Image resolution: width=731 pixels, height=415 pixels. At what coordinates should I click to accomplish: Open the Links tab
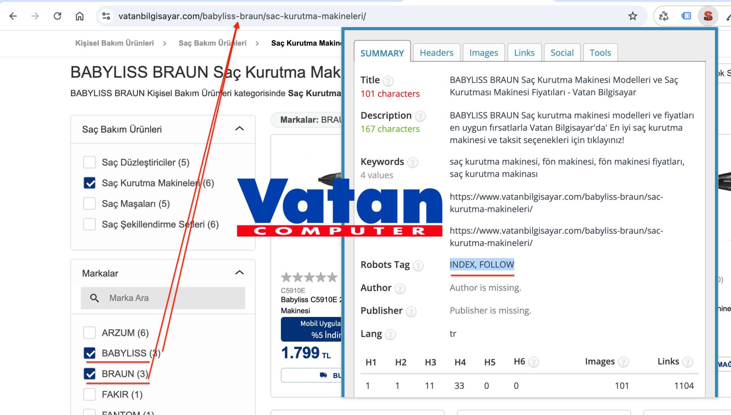[524, 53]
